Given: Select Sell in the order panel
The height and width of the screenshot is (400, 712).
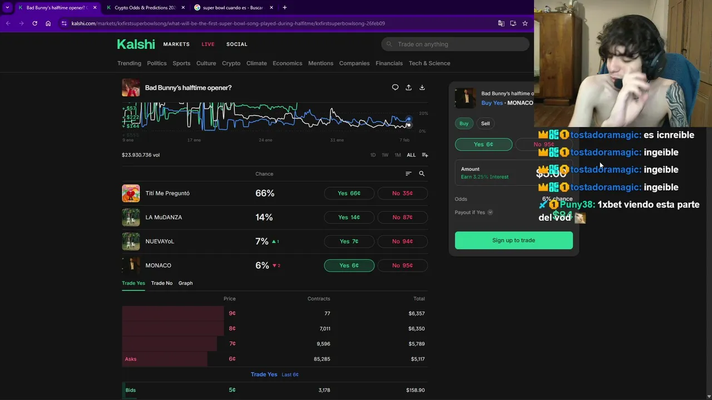Looking at the screenshot, I should point(486,123).
